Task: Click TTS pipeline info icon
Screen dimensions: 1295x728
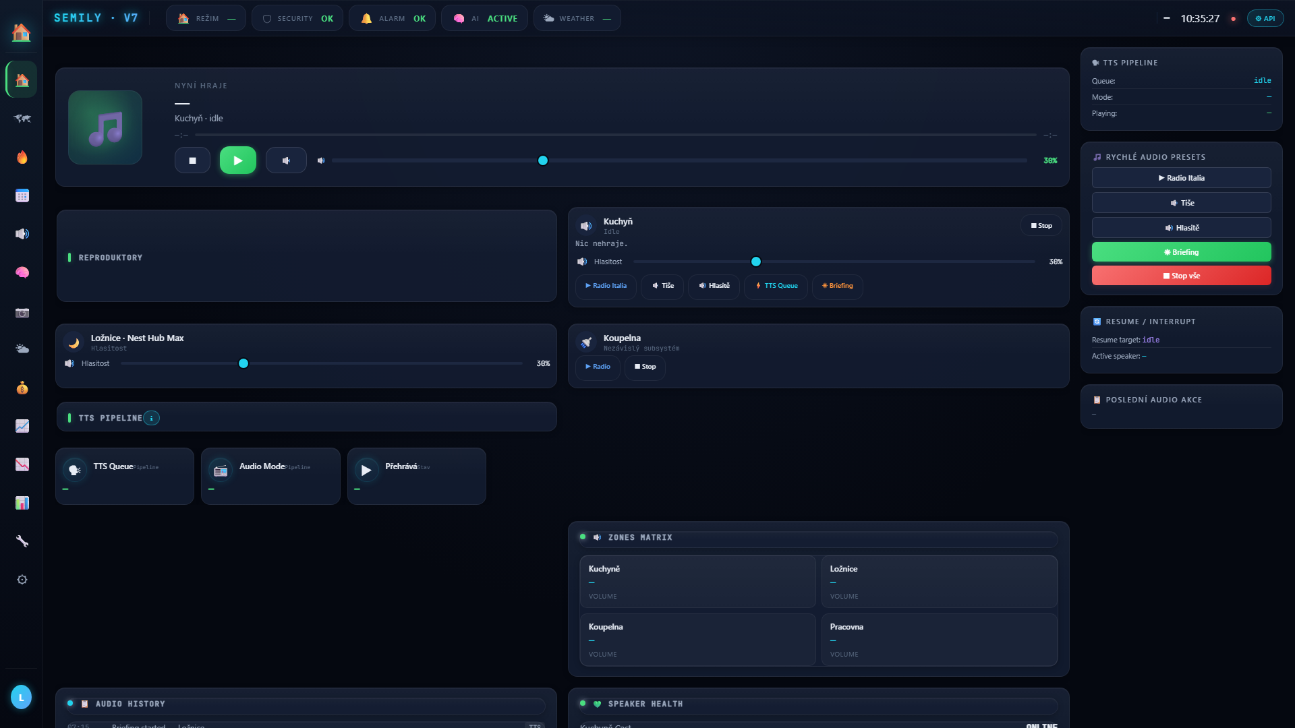Action: [x=152, y=418]
